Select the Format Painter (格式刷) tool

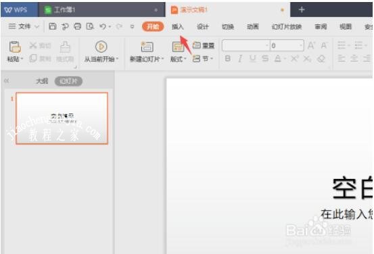pyautogui.click(x=65, y=51)
